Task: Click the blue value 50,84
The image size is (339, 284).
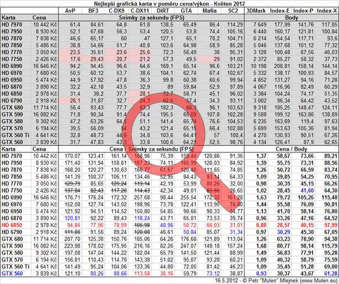Action: click(x=190, y=232)
